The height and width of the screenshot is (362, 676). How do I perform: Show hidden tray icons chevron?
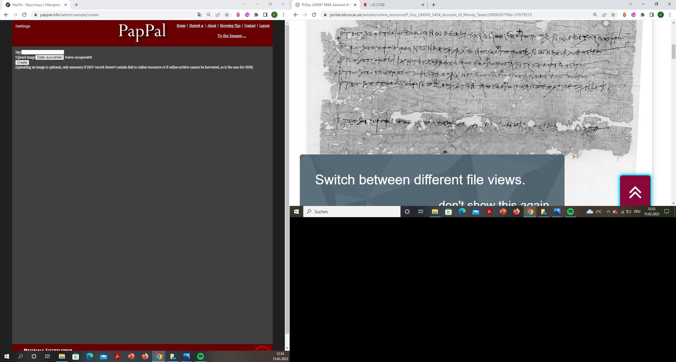pos(608,212)
